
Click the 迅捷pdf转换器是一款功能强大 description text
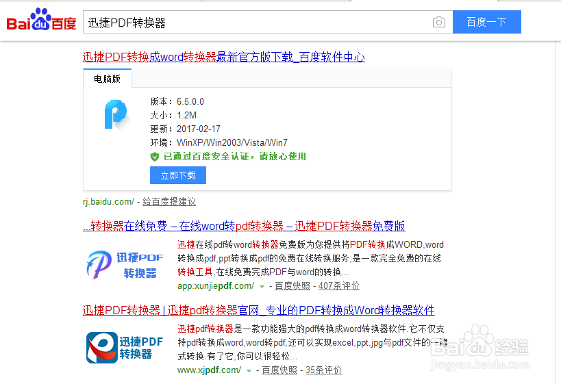(x=312, y=342)
